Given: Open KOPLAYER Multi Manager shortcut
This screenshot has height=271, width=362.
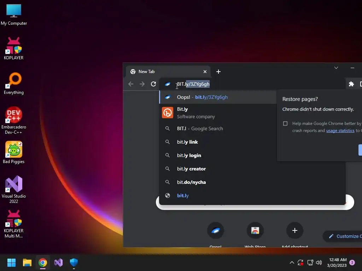Looking at the screenshot, I should (14, 224).
